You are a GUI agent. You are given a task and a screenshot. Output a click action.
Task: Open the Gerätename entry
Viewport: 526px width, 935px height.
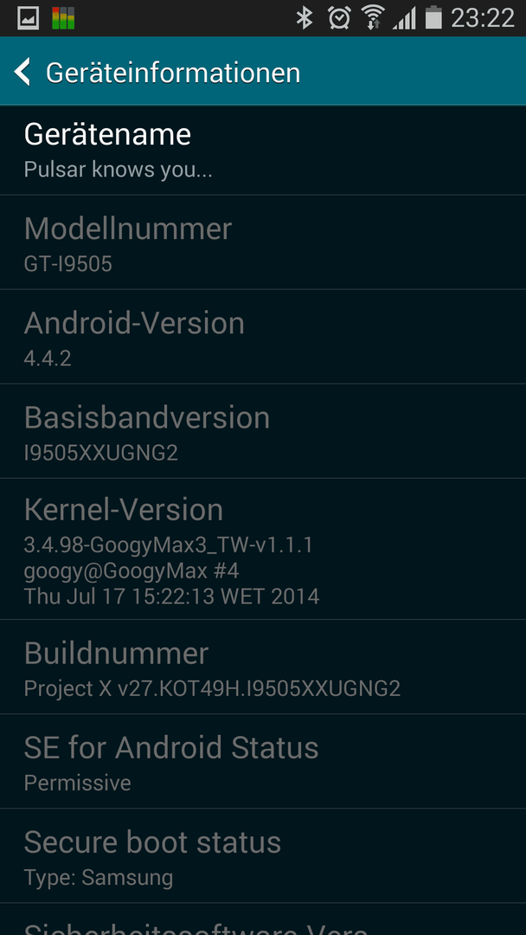click(x=263, y=151)
